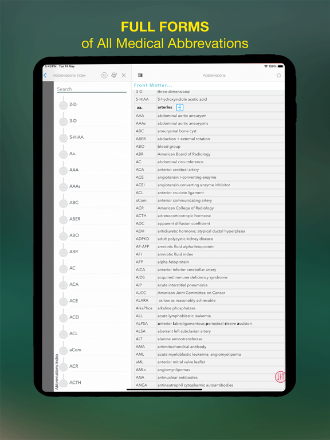Click the signpost navigation icon

click(x=114, y=75)
